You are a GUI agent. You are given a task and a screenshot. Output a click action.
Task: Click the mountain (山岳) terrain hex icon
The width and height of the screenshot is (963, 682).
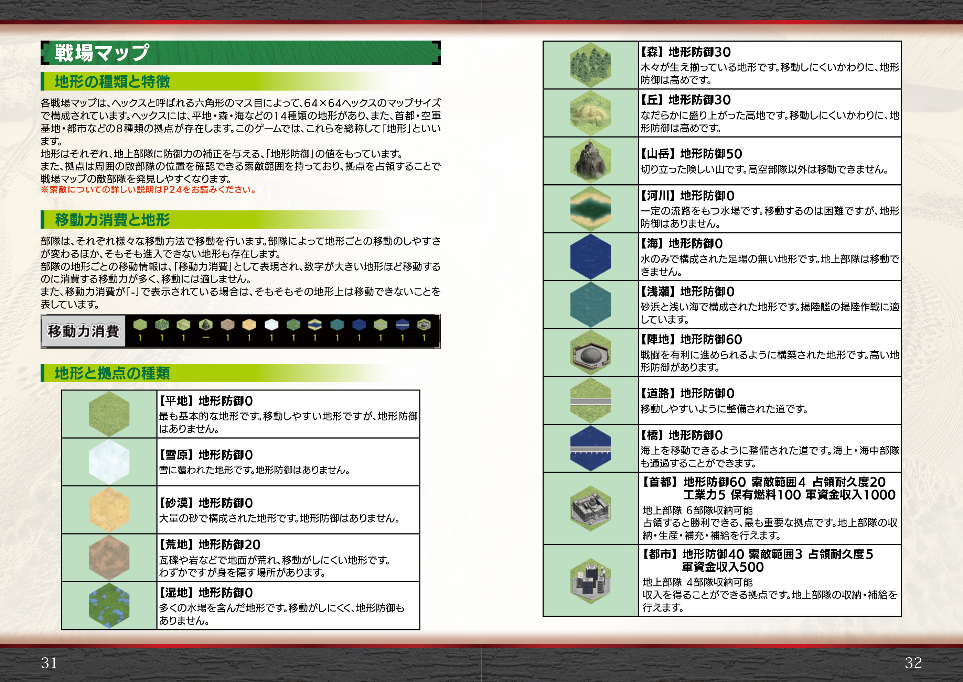tap(590, 161)
